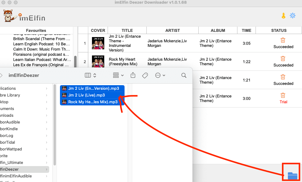Click the yellow key register icon
Image resolution: width=302 pixels, height=182 pixels.
pyautogui.click(x=284, y=16)
